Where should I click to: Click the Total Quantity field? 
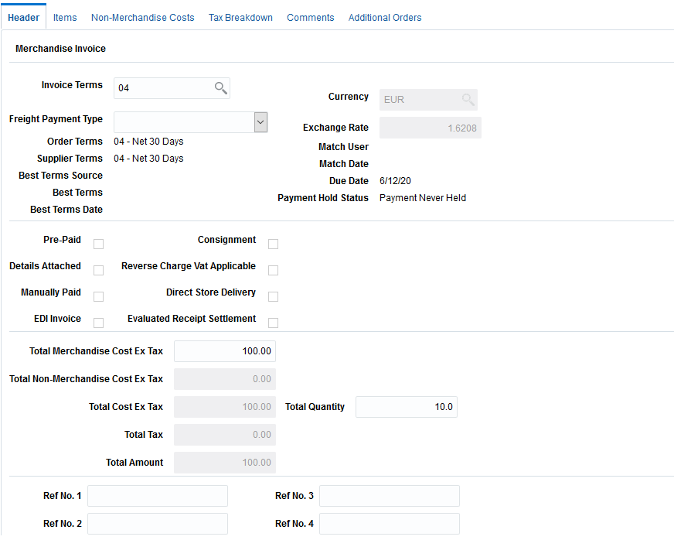click(406, 406)
